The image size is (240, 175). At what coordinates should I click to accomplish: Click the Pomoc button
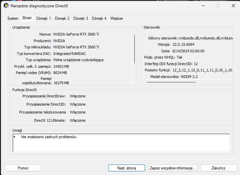23,168
